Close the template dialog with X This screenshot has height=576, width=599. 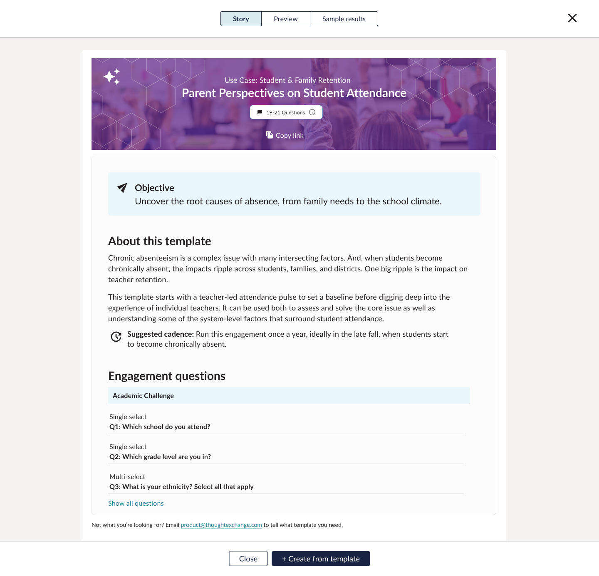tap(572, 18)
